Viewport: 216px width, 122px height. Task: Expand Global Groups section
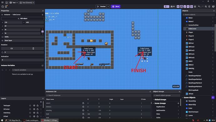(x=153, y=100)
